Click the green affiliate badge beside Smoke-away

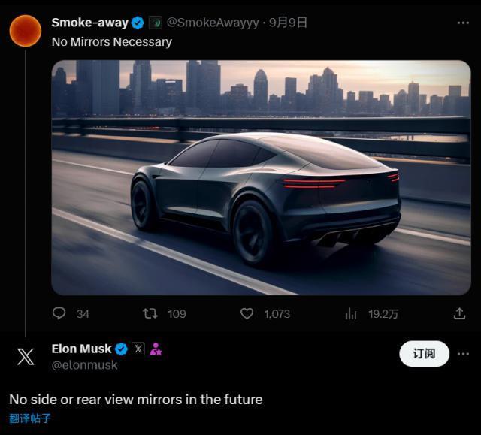click(x=156, y=23)
